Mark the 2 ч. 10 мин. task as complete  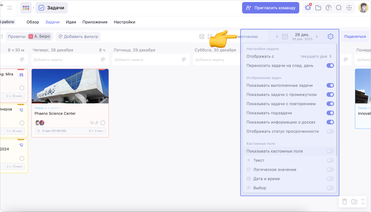[22, 158]
